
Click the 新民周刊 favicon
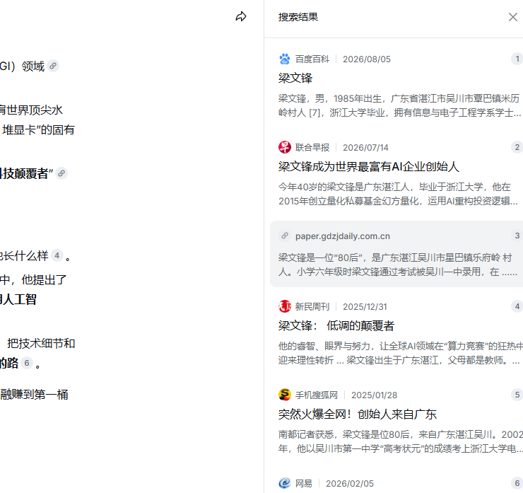click(x=285, y=306)
